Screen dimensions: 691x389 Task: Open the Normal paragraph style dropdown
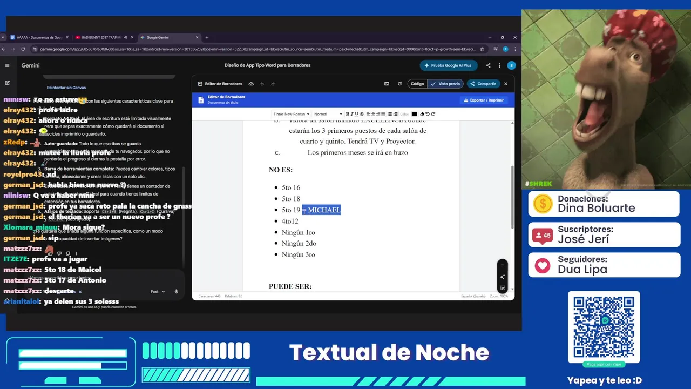click(x=328, y=114)
